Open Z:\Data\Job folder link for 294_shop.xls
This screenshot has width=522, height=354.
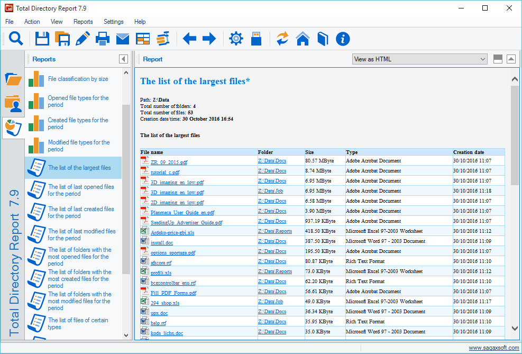[271, 302]
